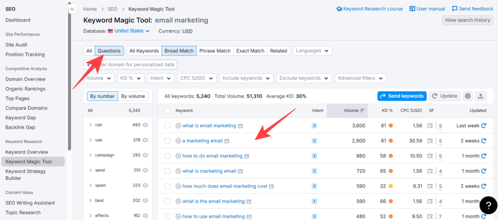Open the CPC (USD) filter dropdown
Image resolution: width=498 pixels, height=220 pixels.
(x=197, y=78)
